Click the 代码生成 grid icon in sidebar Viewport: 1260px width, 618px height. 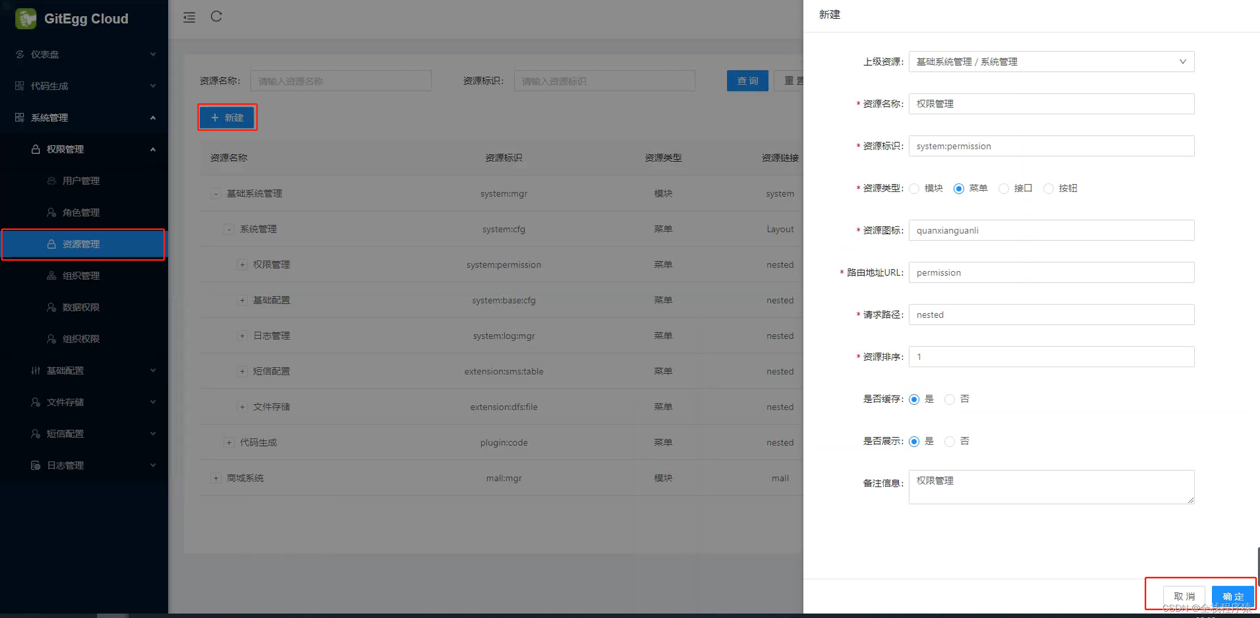tap(20, 86)
